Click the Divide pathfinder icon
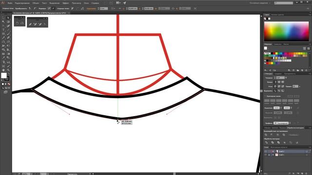 267,142
